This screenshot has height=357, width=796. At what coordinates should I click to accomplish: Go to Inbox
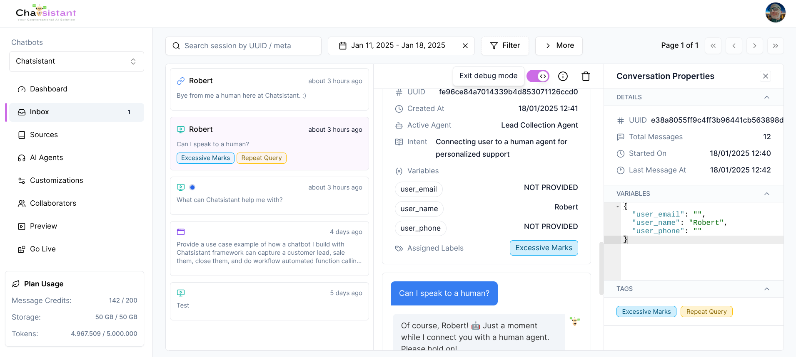click(x=77, y=112)
